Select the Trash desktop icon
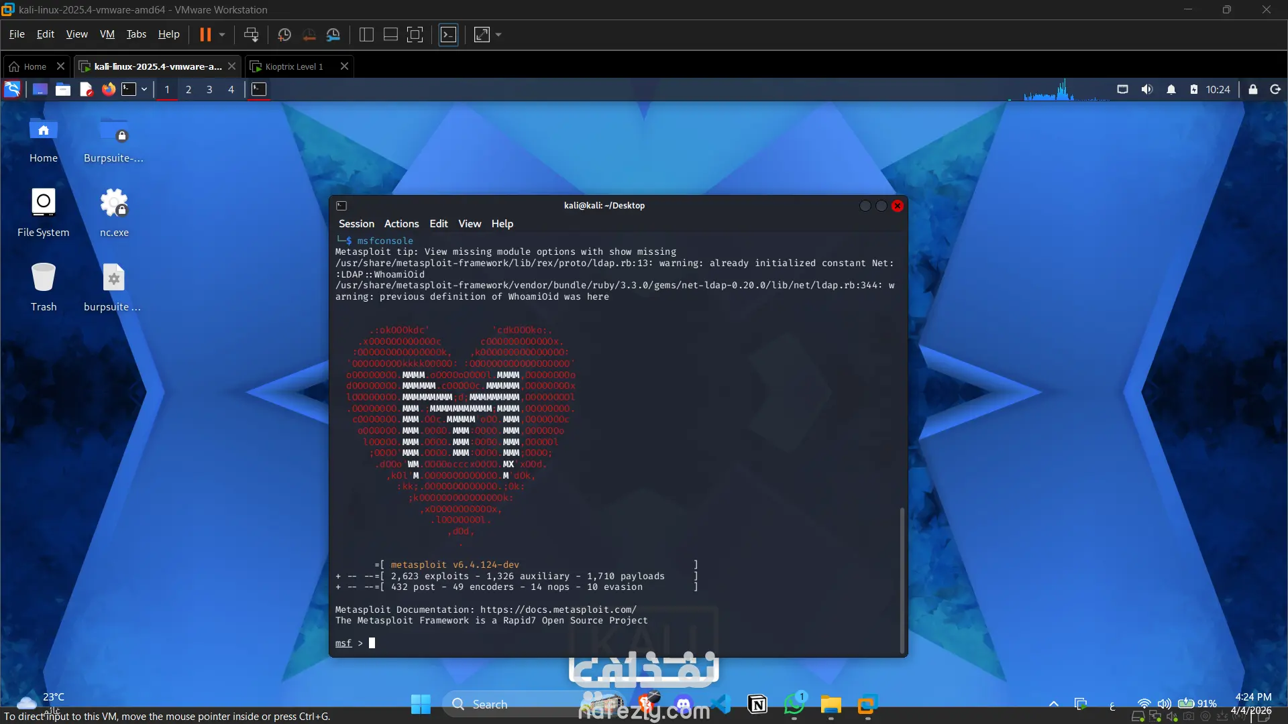This screenshot has height=724, width=1288. (44, 288)
